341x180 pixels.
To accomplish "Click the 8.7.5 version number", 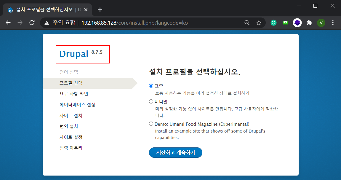I will tap(97, 52).
